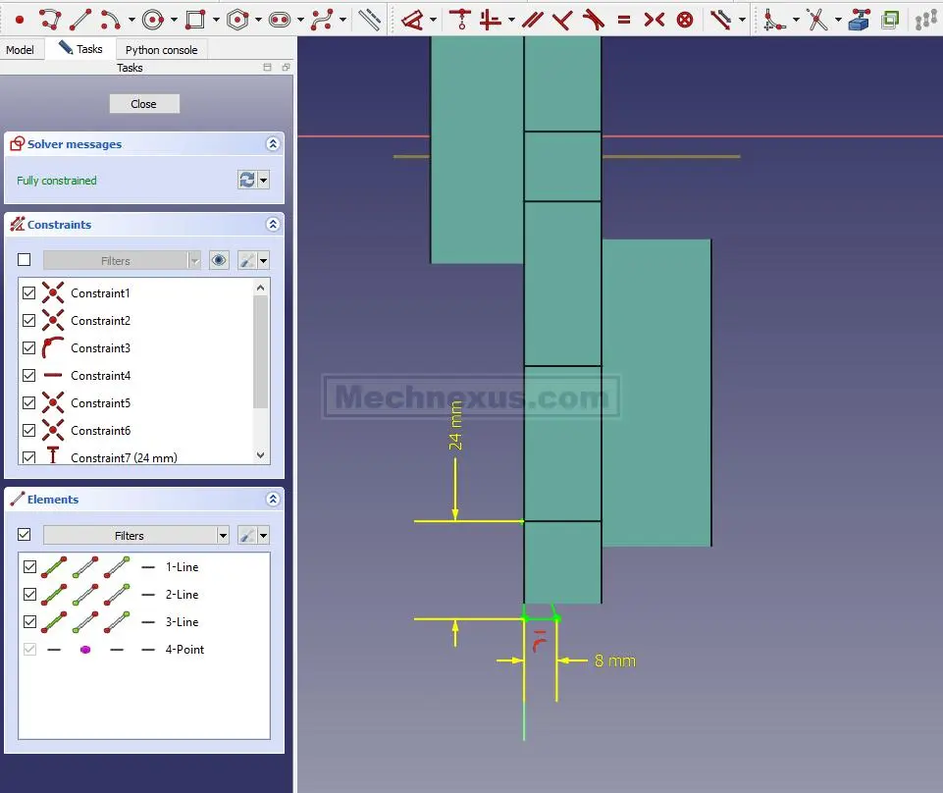
Task: Choose the Create Line tool
Action: (80, 19)
